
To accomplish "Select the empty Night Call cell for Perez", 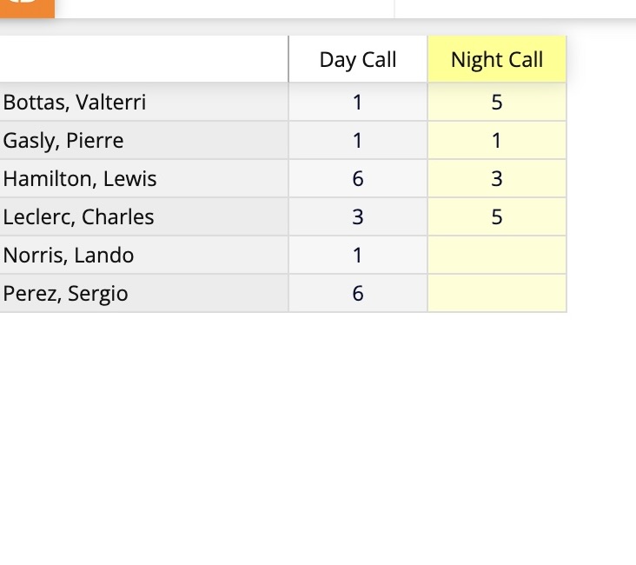I will tap(497, 294).
